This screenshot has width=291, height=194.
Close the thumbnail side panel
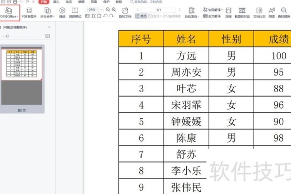point(49,27)
